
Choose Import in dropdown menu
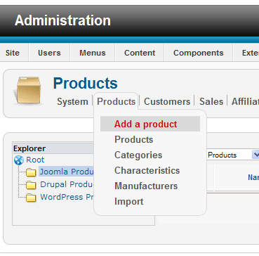pos(129,202)
